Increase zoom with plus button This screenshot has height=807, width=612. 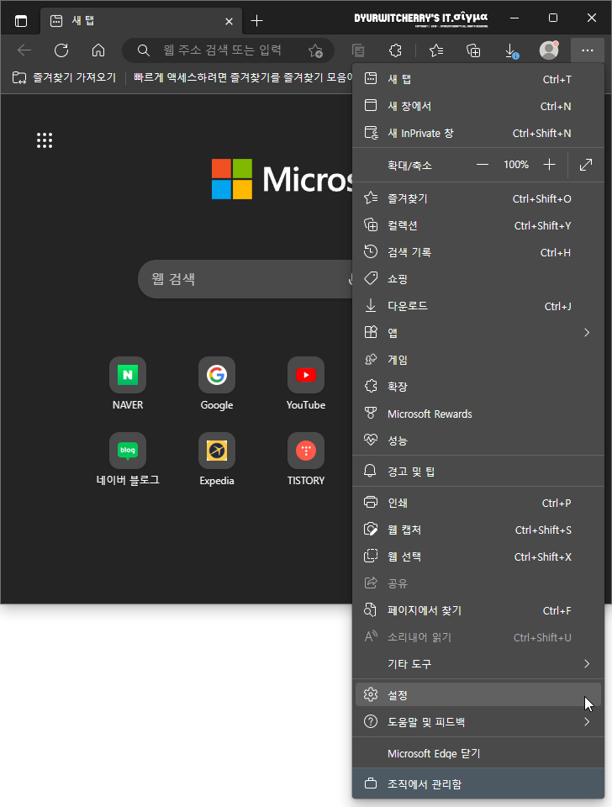point(549,165)
